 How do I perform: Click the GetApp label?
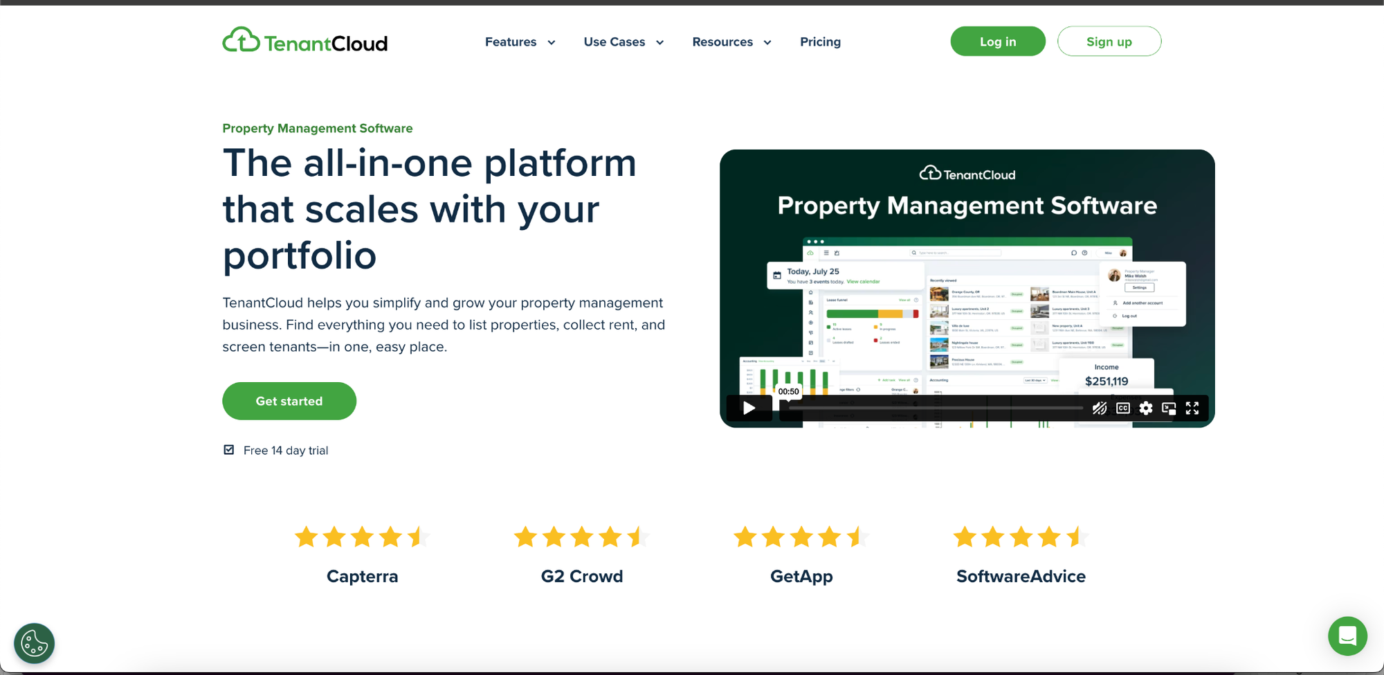[x=801, y=577]
